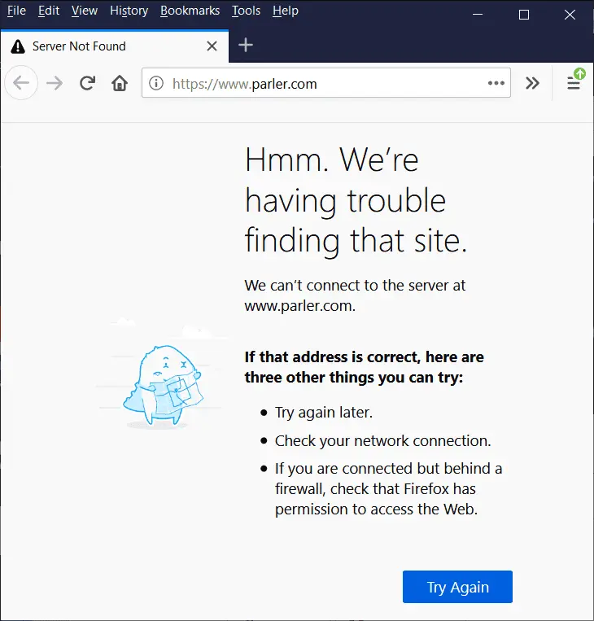Expand the toolbar overflow chevron
The image size is (594, 621).
pyautogui.click(x=532, y=83)
